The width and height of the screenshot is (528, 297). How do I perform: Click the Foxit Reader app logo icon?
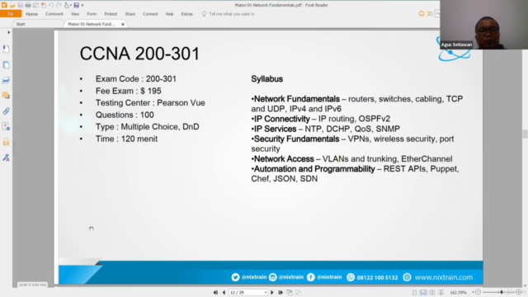coord(4,5)
